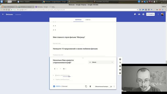The image size is (167, 94).
Task: Add a section from the side toolbar
Action: click(x=120, y=73)
